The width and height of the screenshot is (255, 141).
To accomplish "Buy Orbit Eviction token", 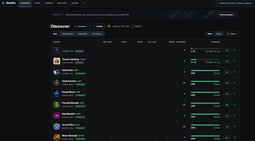I will tap(227, 83).
